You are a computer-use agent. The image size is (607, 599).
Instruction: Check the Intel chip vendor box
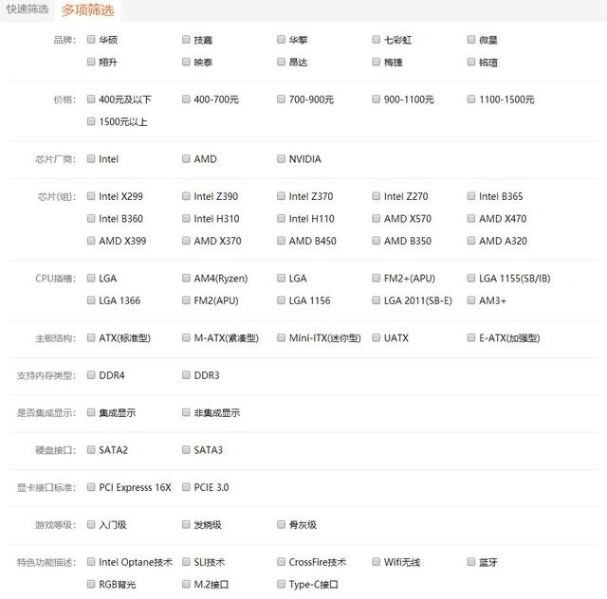(91, 158)
